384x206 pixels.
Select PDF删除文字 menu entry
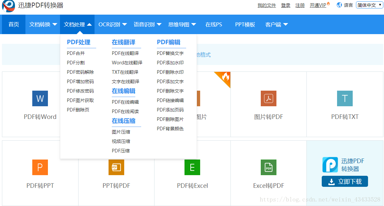tap(170, 91)
